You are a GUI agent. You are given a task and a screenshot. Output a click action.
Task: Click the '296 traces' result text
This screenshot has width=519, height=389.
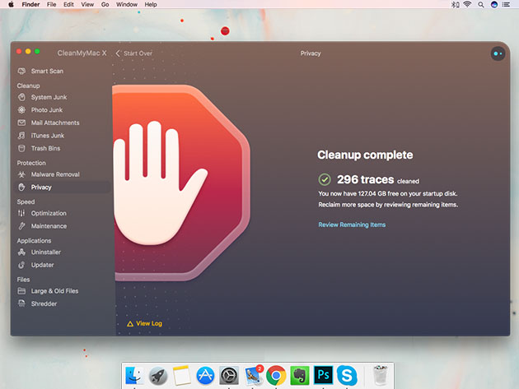click(x=366, y=179)
